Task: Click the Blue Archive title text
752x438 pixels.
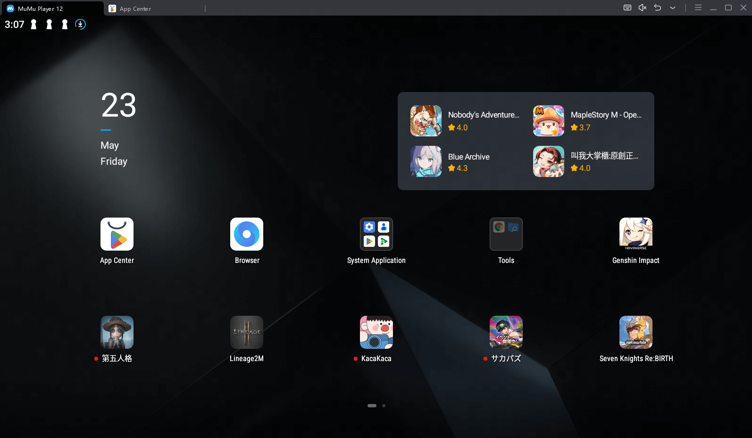Action: pyautogui.click(x=469, y=157)
